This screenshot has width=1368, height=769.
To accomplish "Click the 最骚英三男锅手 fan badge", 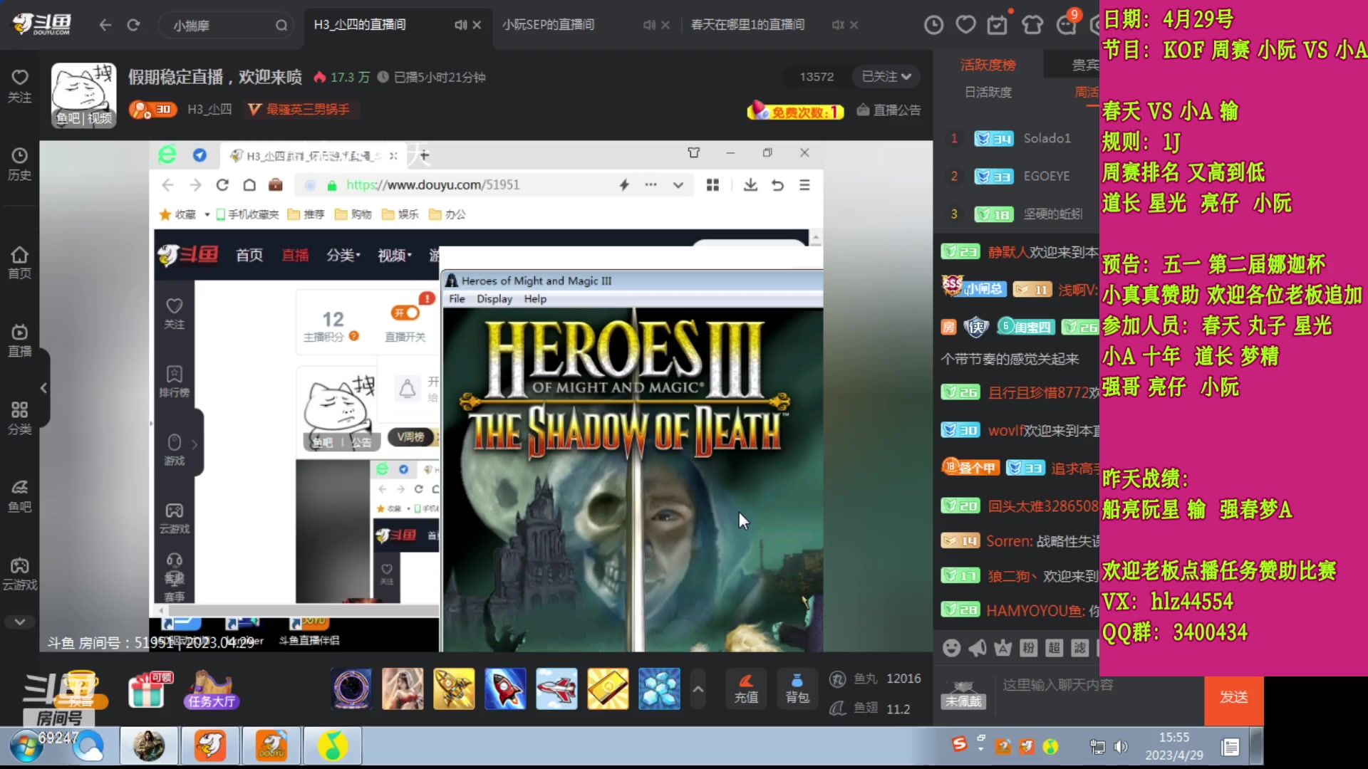I will (x=300, y=109).
